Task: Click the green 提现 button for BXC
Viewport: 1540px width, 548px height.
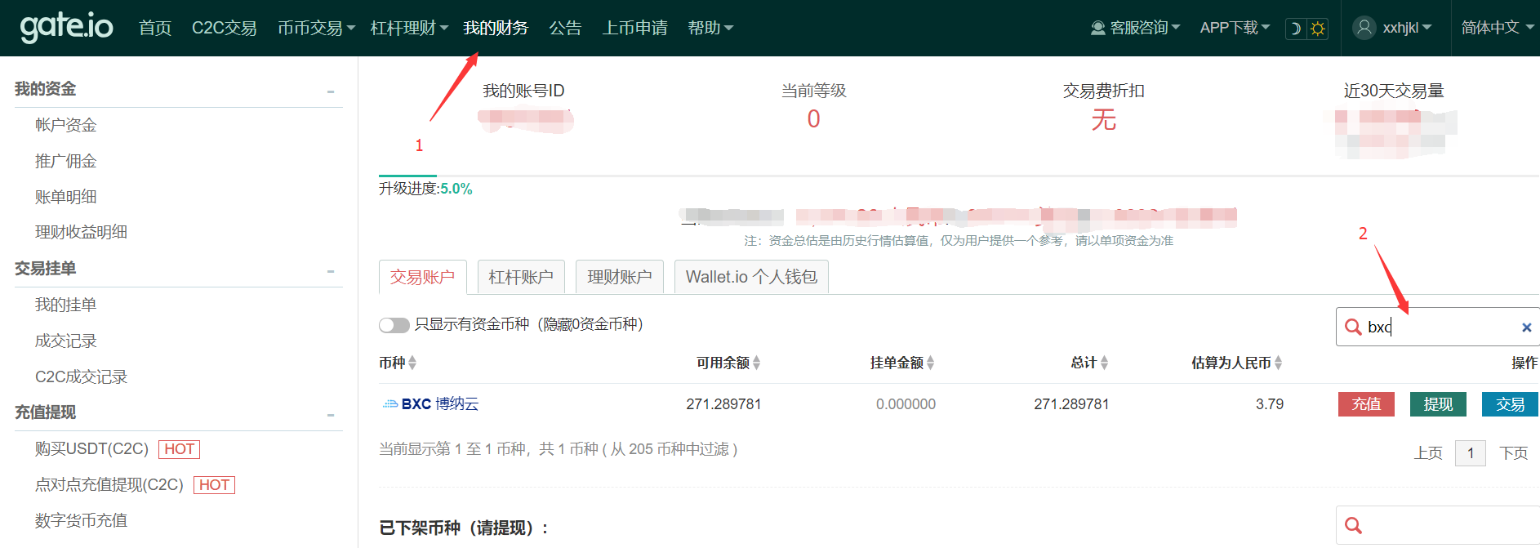Action: click(x=1438, y=403)
